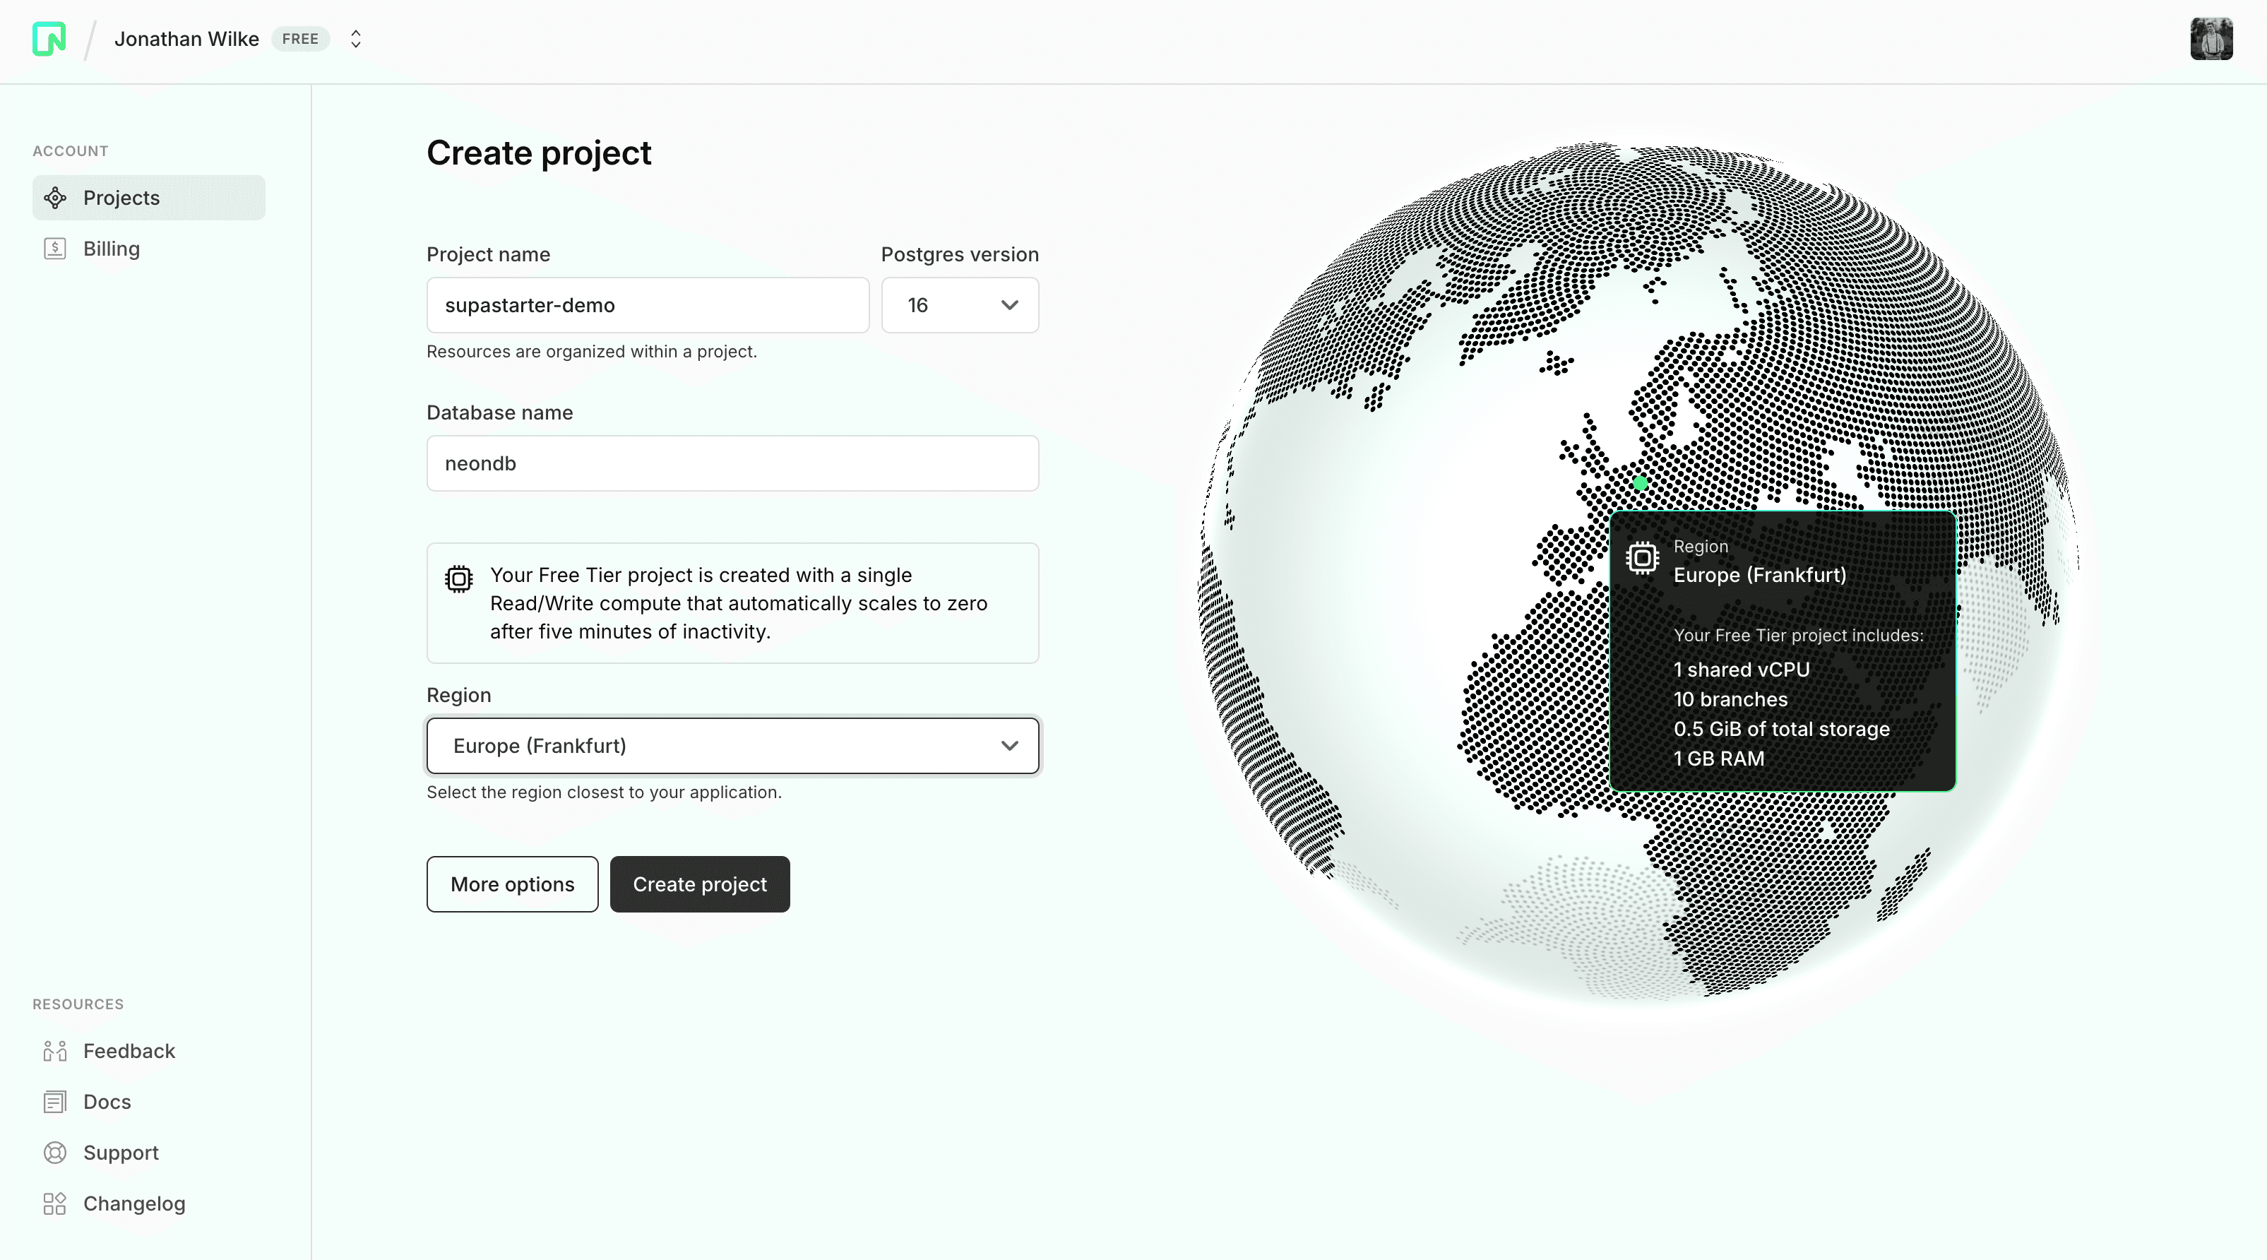Click the Billing dollar icon in sidebar
Image resolution: width=2267 pixels, height=1260 pixels.
(56, 249)
